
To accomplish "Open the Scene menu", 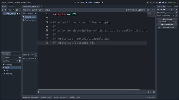I will click(4, 2).
